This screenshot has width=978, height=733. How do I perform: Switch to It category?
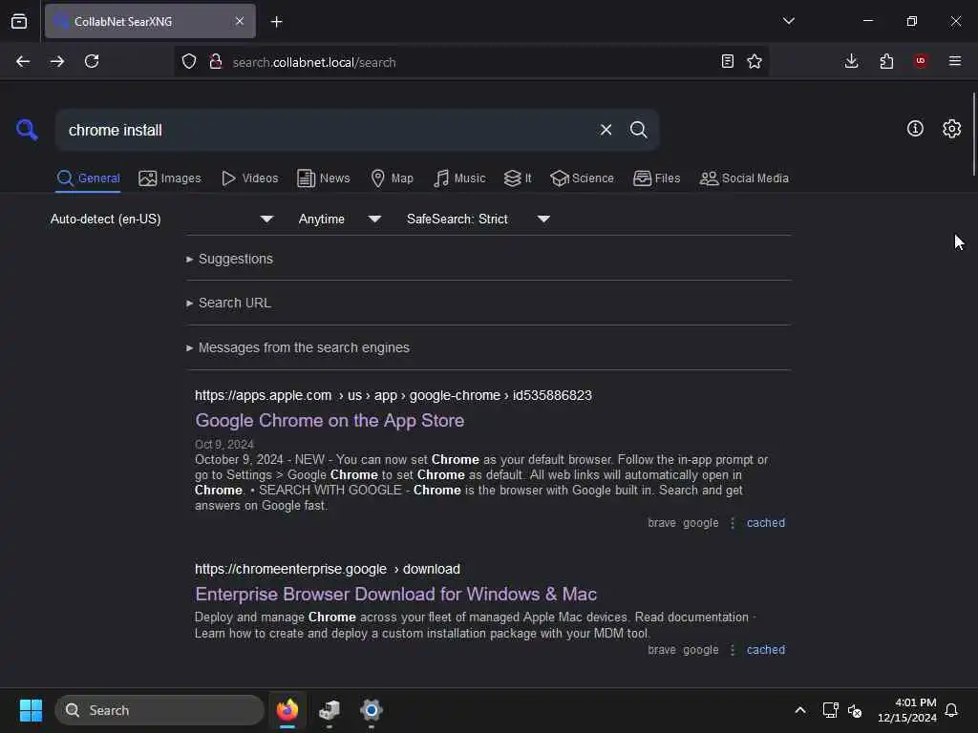tap(518, 178)
